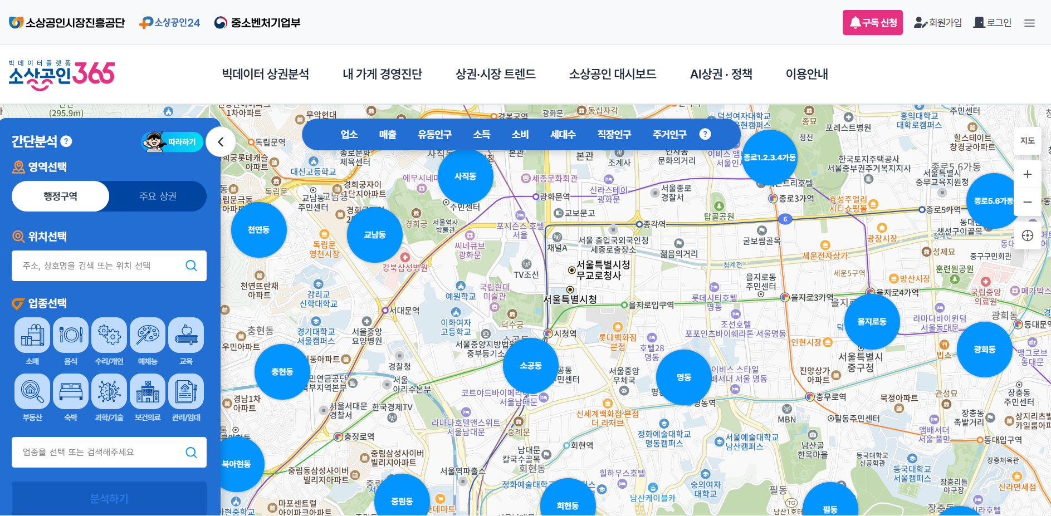Select the 매출 map data tab
The height and width of the screenshot is (516, 1051).
click(x=388, y=134)
